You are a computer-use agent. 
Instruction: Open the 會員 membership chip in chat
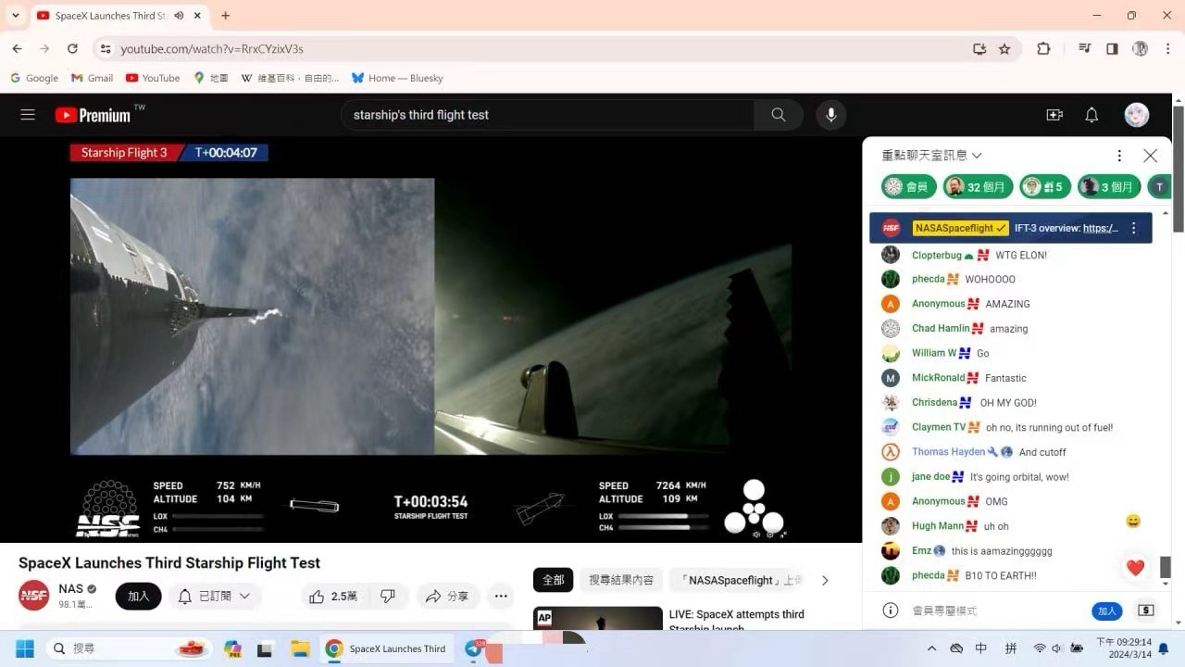click(908, 186)
